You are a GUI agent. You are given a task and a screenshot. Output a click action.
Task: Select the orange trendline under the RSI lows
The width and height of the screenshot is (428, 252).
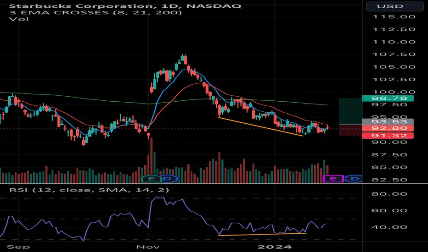262,234
